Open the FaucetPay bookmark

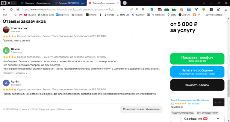[138, 15]
